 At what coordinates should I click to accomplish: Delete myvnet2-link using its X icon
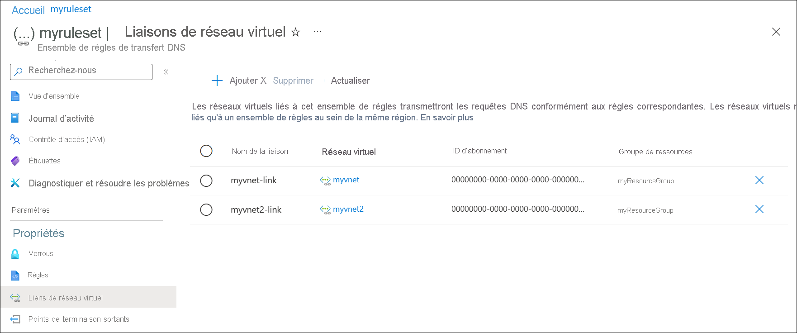coord(759,209)
